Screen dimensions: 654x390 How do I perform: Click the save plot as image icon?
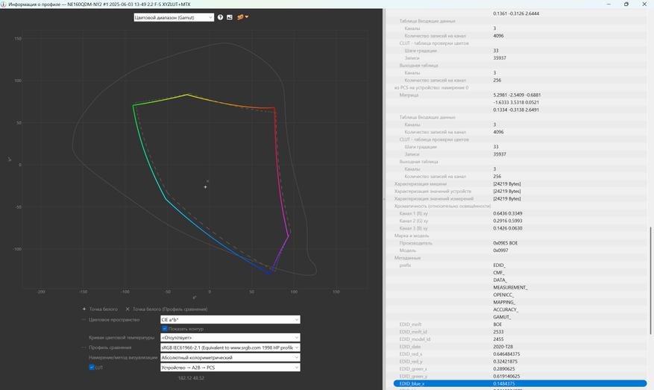(x=230, y=17)
